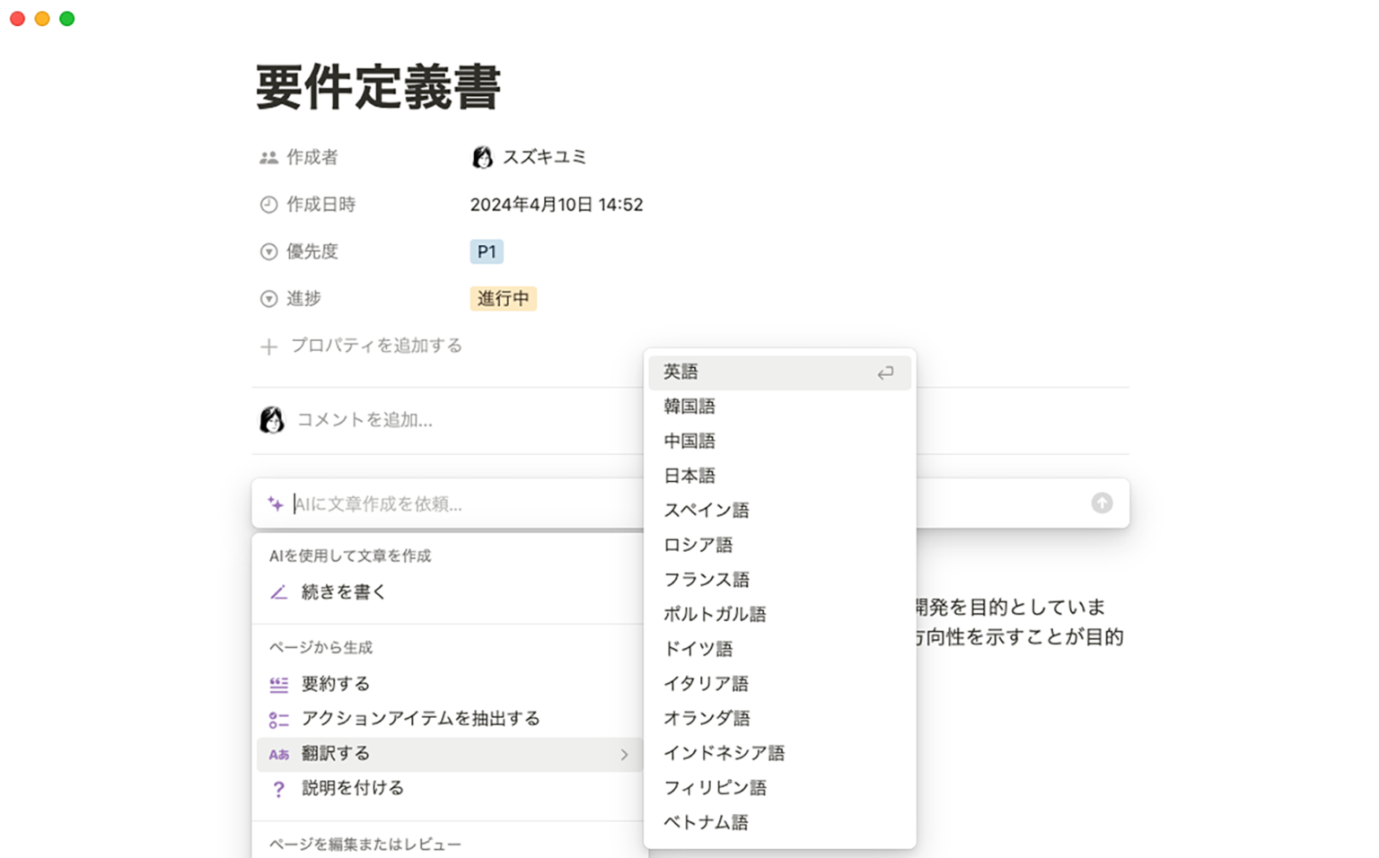Click the clock icon next to 作成日時

tap(268, 204)
